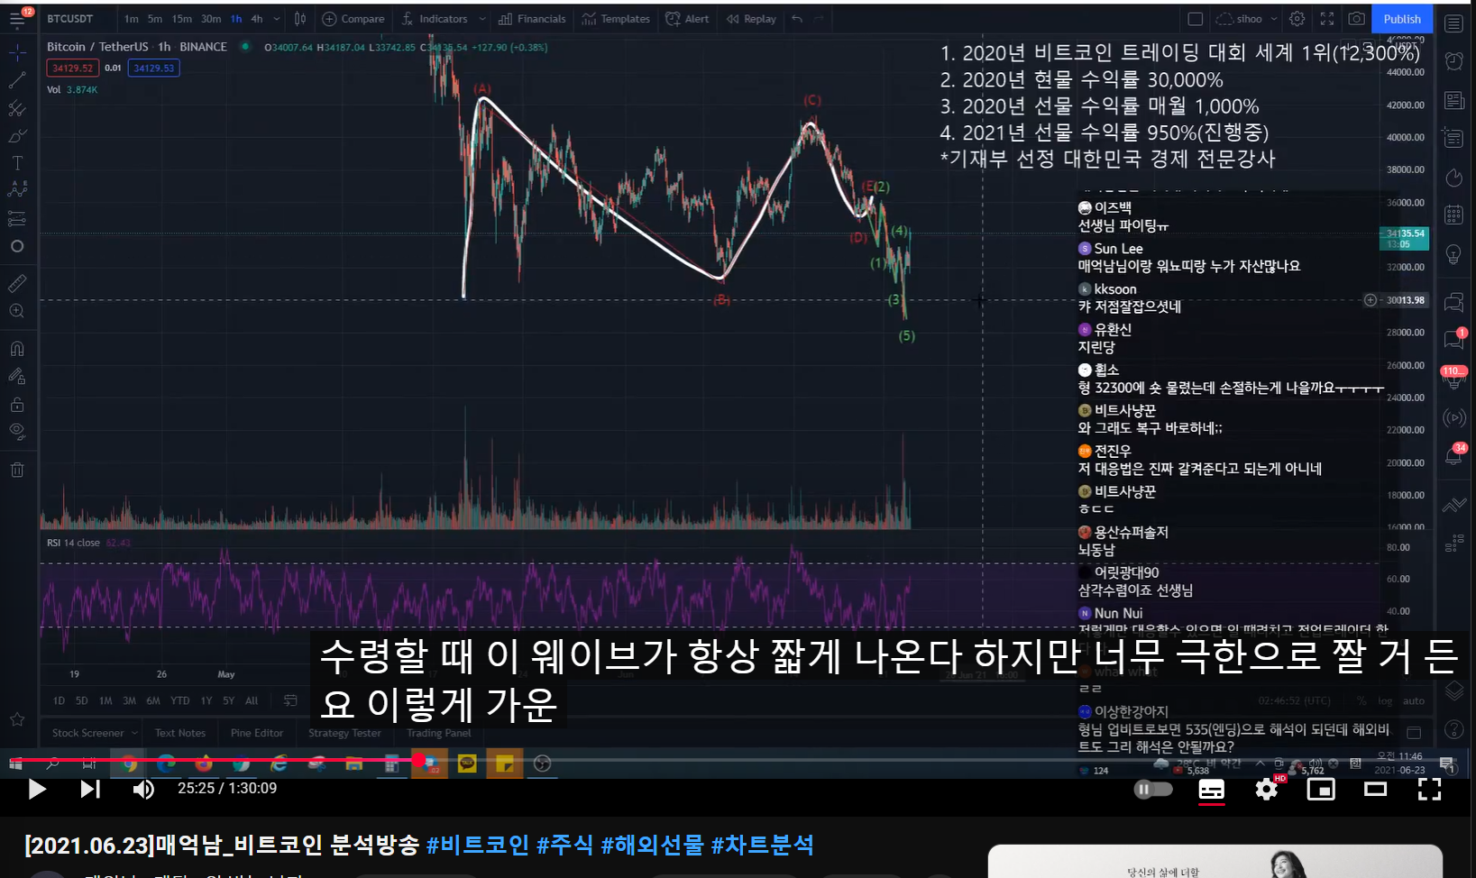Select the pitchfork tool in left toolbar
The height and width of the screenshot is (878, 1476).
click(x=17, y=109)
